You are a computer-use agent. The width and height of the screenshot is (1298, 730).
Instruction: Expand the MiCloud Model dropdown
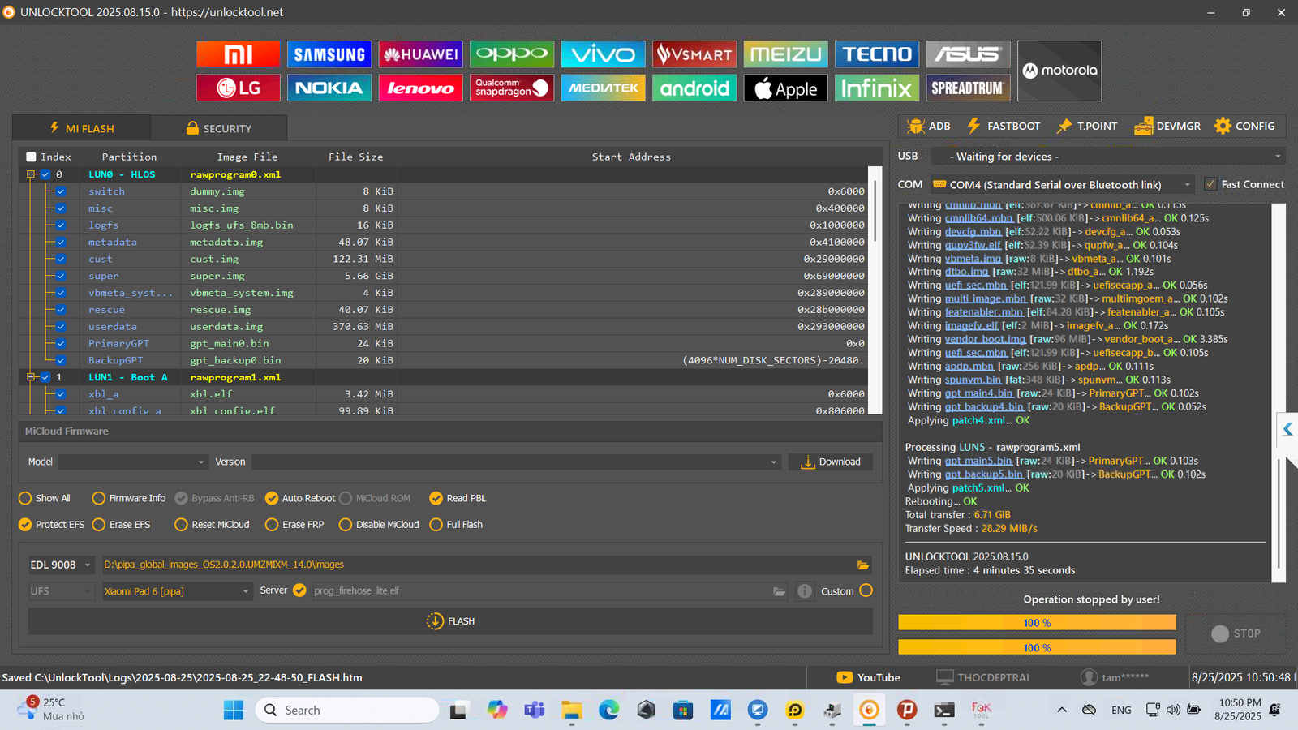tap(134, 462)
